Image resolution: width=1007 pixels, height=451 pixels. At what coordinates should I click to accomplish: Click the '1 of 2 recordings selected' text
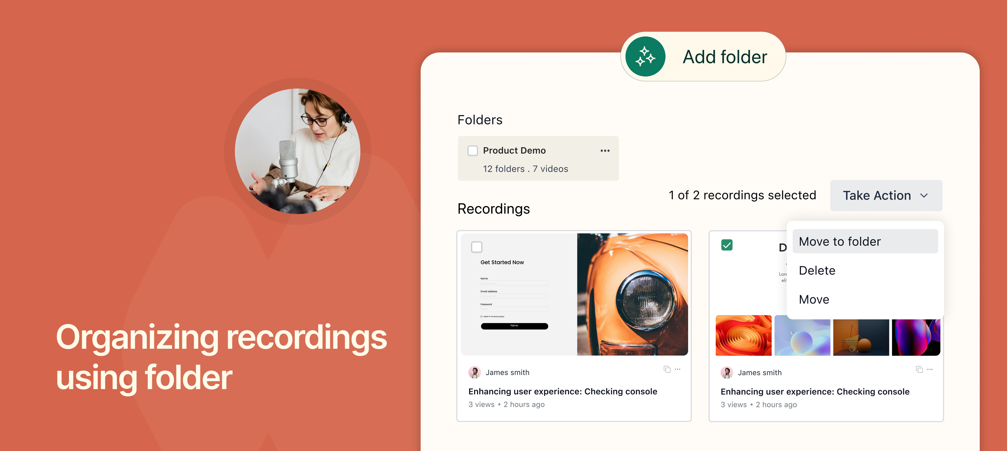[742, 195]
